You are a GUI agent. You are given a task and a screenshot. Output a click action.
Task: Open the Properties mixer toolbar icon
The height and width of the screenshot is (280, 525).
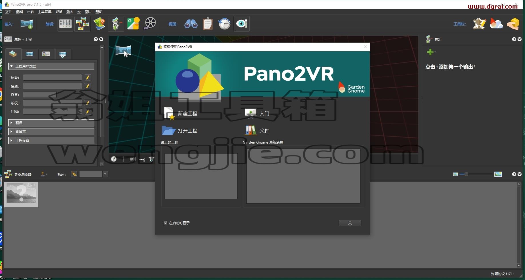tap(65, 24)
